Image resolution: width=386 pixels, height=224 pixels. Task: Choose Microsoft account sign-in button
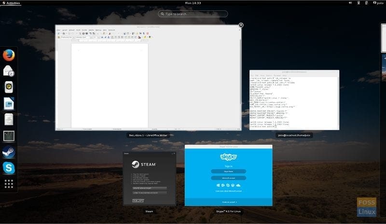click(228, 178)
